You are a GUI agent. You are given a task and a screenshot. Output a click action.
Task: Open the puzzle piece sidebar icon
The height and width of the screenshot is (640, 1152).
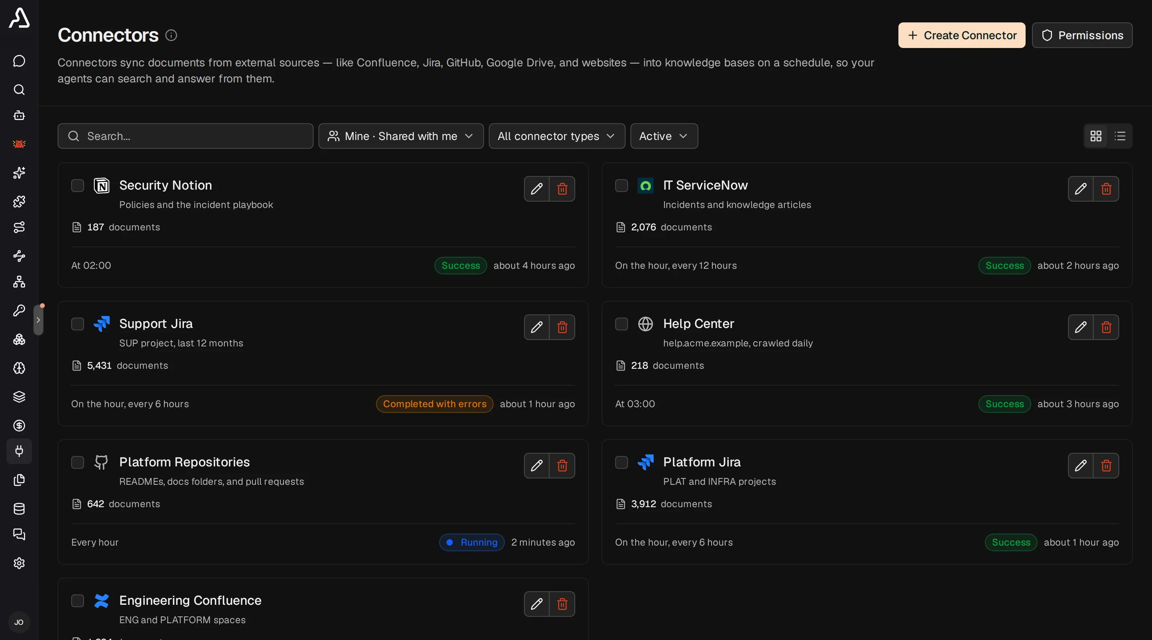click(19, 202)
